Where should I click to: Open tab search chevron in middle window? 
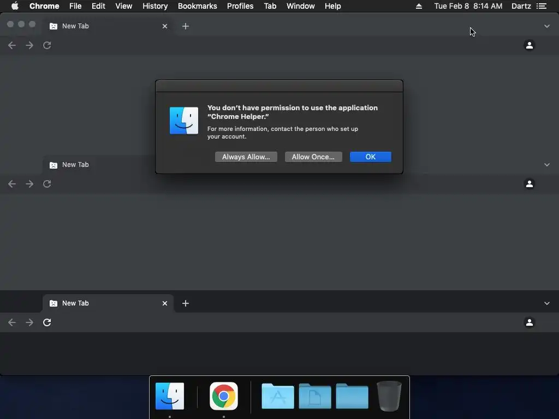coord(547,165)
